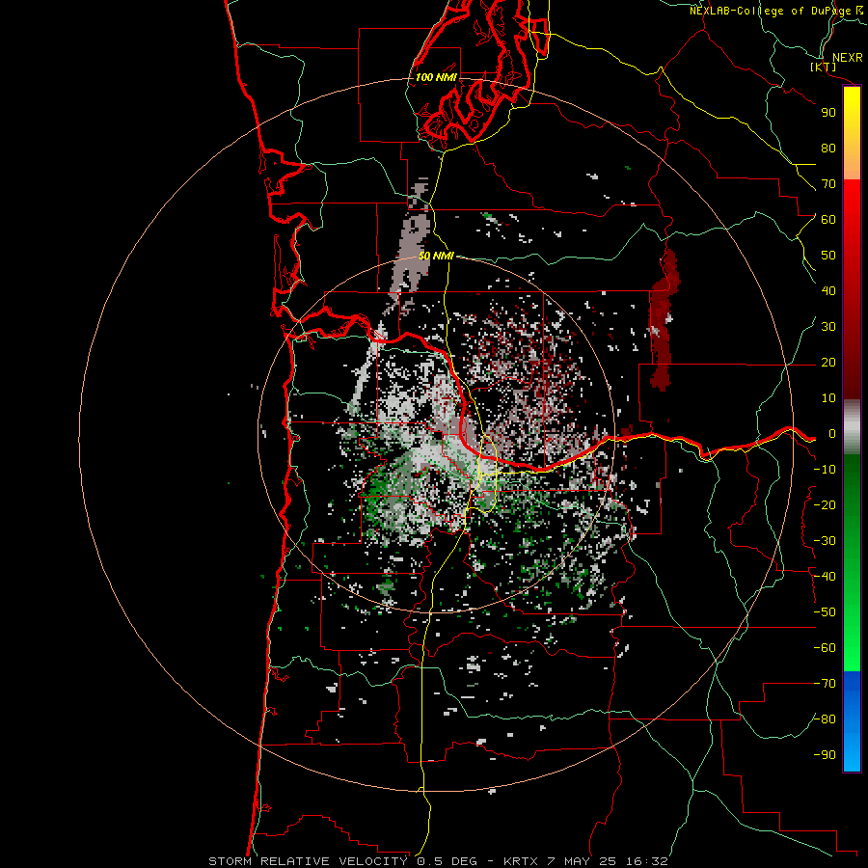Click the KT units label

(x=824, y=67)
